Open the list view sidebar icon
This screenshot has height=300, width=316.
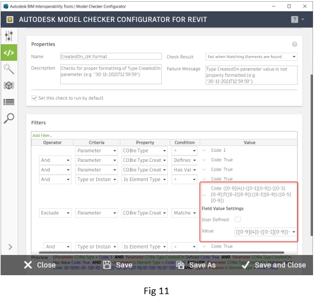[x=9, y=102]
